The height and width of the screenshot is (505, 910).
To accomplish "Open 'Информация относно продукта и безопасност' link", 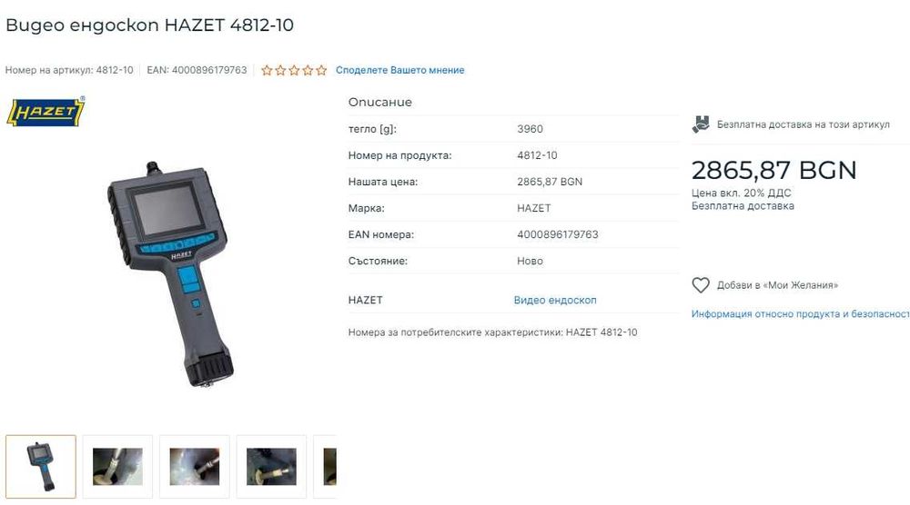I will (x=800, y=314).
